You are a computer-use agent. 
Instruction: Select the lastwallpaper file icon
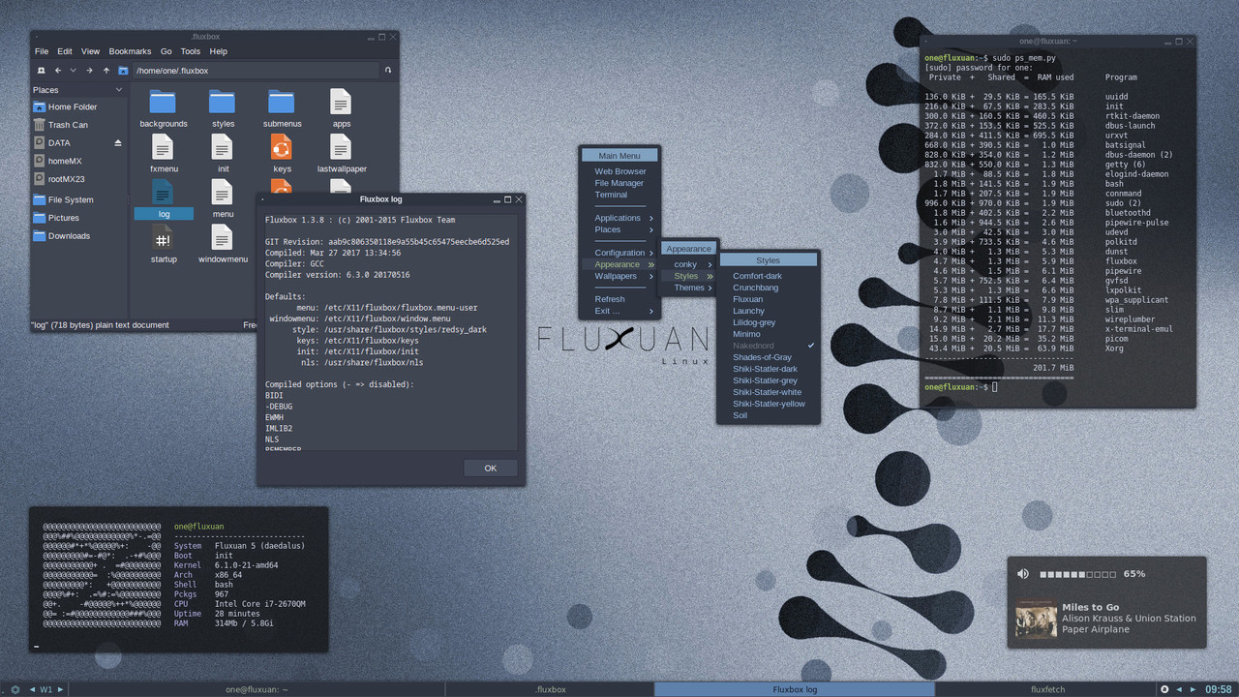[x=341, y=146]
